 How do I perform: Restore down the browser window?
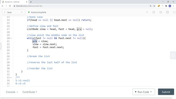point(168,2)
